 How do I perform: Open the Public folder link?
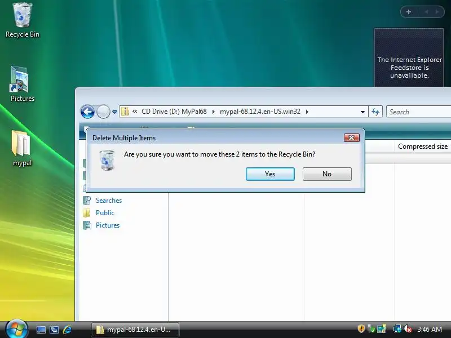[105, 213]
